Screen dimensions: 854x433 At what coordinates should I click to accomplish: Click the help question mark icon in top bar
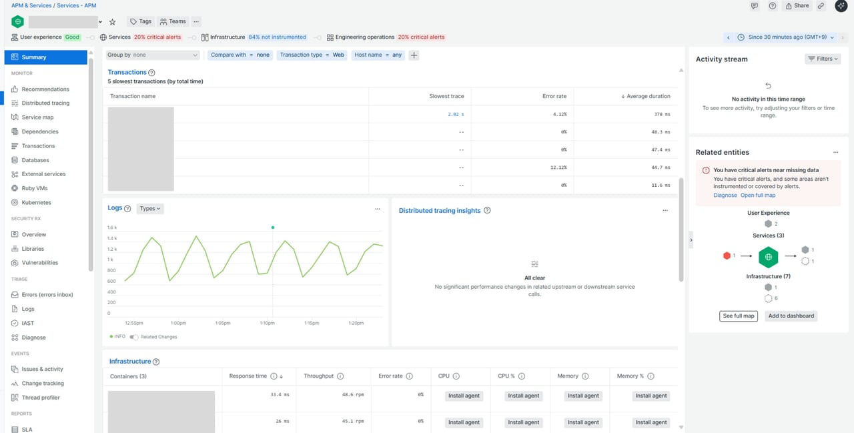tap(773, 6)
